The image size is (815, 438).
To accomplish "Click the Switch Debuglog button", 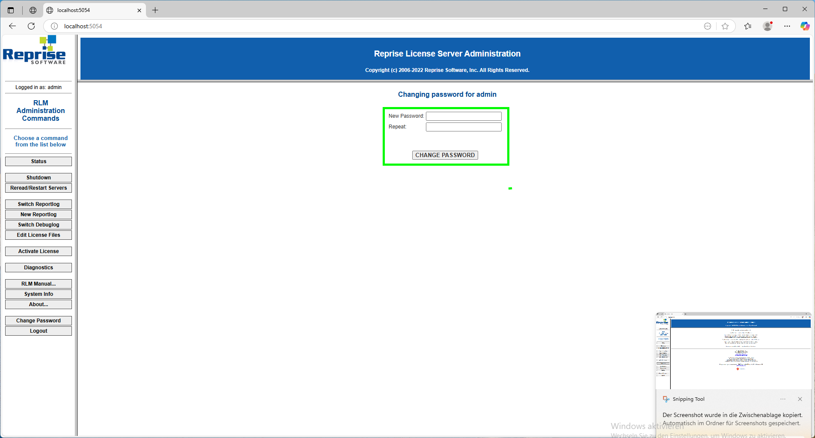I will (39, 225).
